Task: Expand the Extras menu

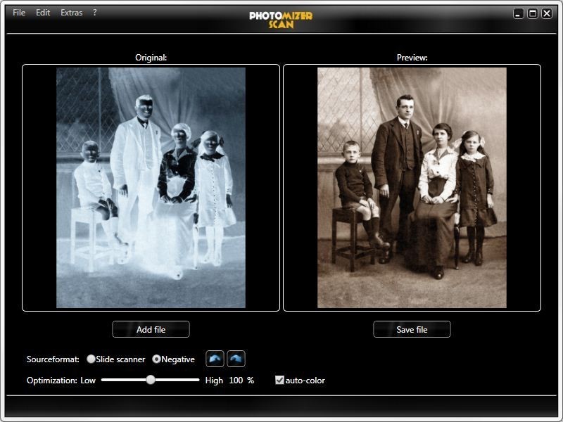Action: (71, 13)
